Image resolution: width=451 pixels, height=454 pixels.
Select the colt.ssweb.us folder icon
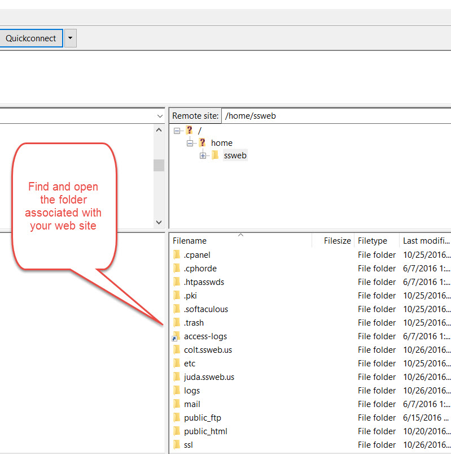[x=177, y=350]
